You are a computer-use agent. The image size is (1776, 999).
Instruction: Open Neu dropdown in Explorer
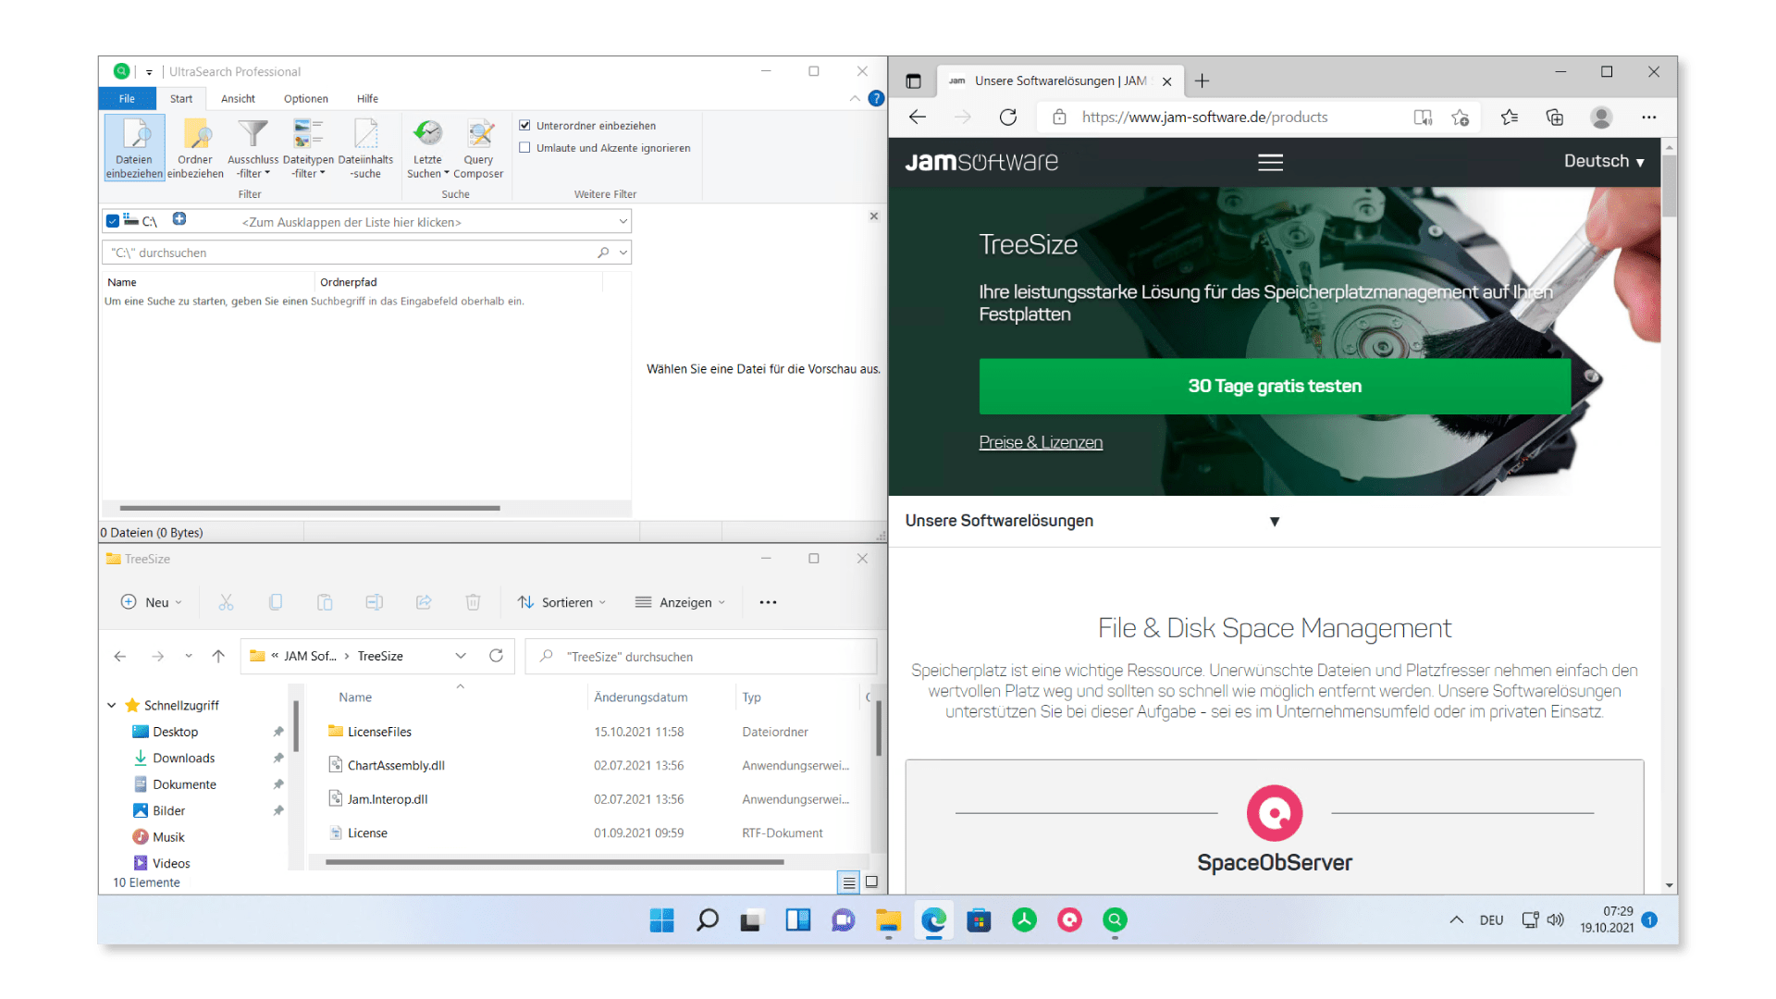pyautogui.click(x=152, y=602)
